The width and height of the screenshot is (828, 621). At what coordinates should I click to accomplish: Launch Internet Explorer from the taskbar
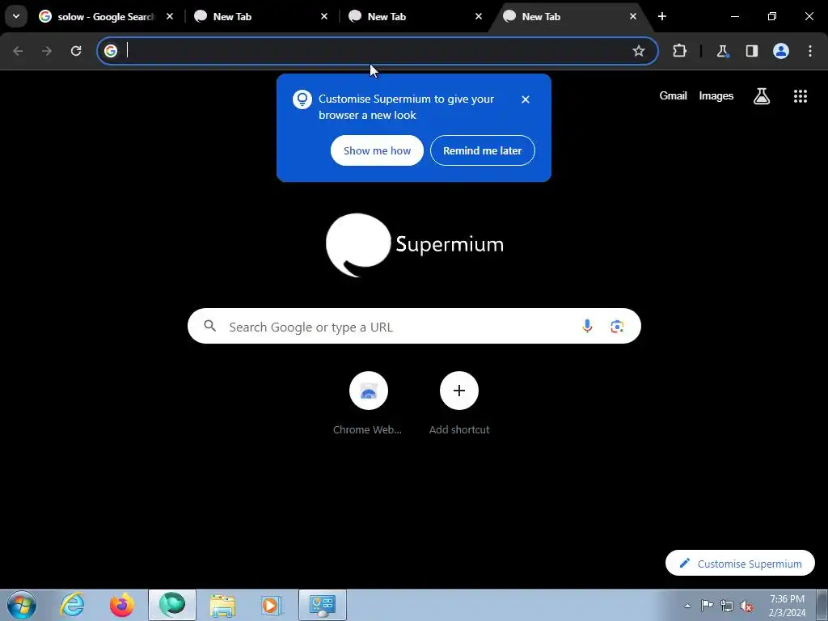[x=72, y=605]
